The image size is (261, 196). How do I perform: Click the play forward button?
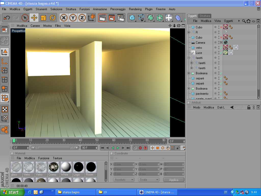[x=118, y=148]
